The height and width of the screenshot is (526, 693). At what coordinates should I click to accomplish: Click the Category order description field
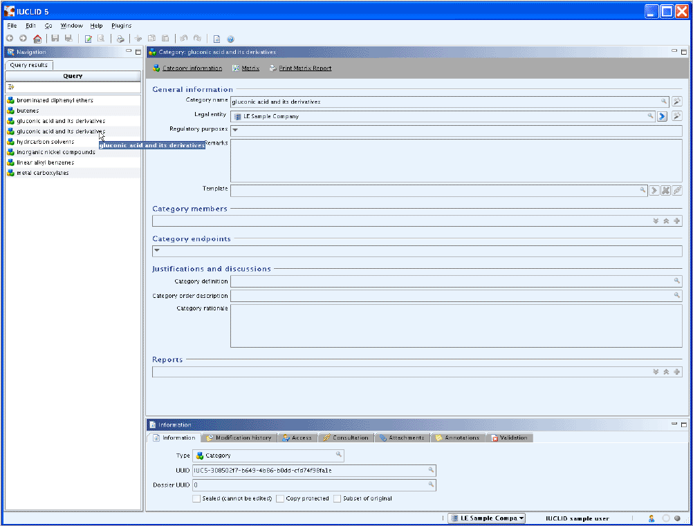coord(456,295)
